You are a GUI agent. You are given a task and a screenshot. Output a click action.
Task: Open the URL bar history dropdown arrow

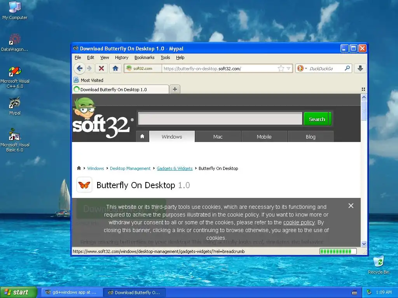[x=288, y=68]
